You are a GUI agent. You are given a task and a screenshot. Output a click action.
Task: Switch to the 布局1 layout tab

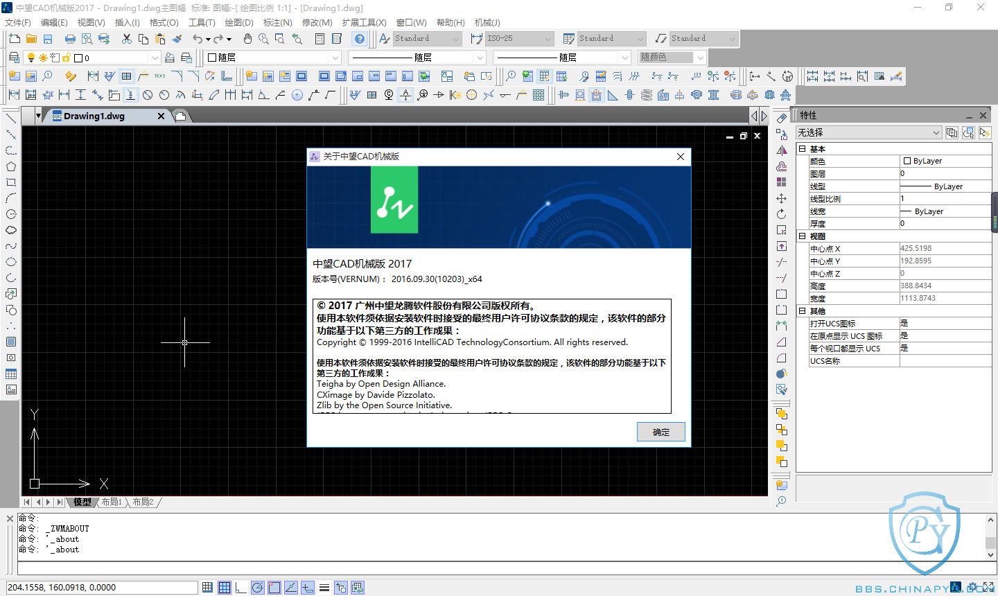pos(112,502)
